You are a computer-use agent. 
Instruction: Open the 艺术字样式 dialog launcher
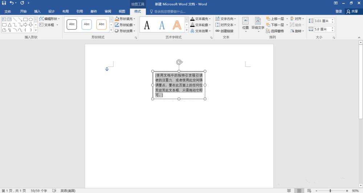pyautogui.click(x=211, y=37)
